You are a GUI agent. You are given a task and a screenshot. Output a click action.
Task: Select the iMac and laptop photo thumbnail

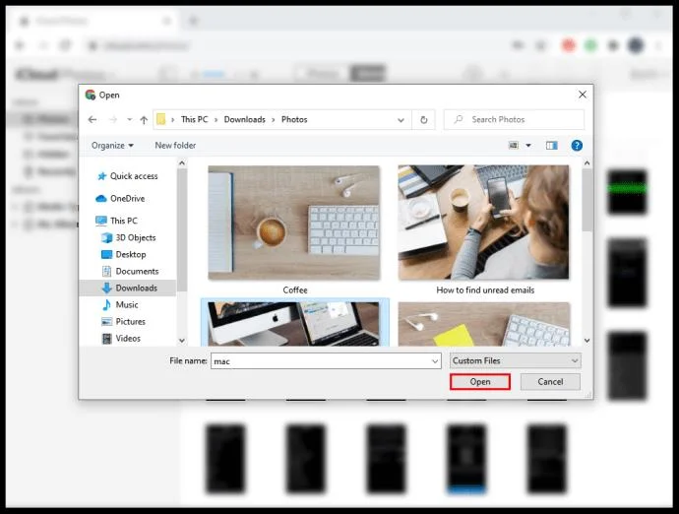pos(294,324)
